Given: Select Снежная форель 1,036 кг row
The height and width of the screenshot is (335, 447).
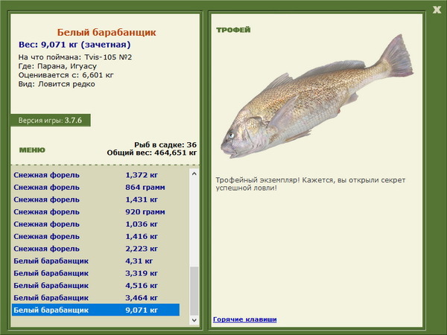Looking at the screenshot, I should pyautogui.click(x=96, y=224).
